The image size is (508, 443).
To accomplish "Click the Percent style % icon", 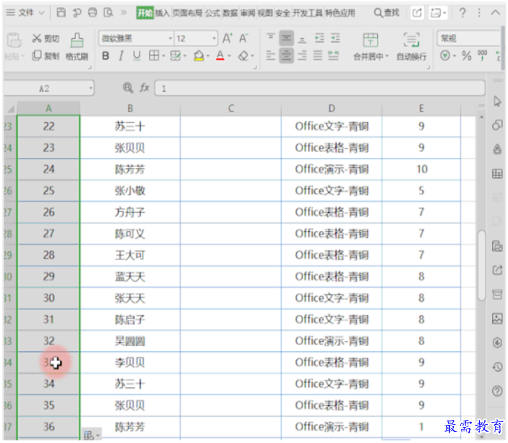I will click(x=466, y=56).
